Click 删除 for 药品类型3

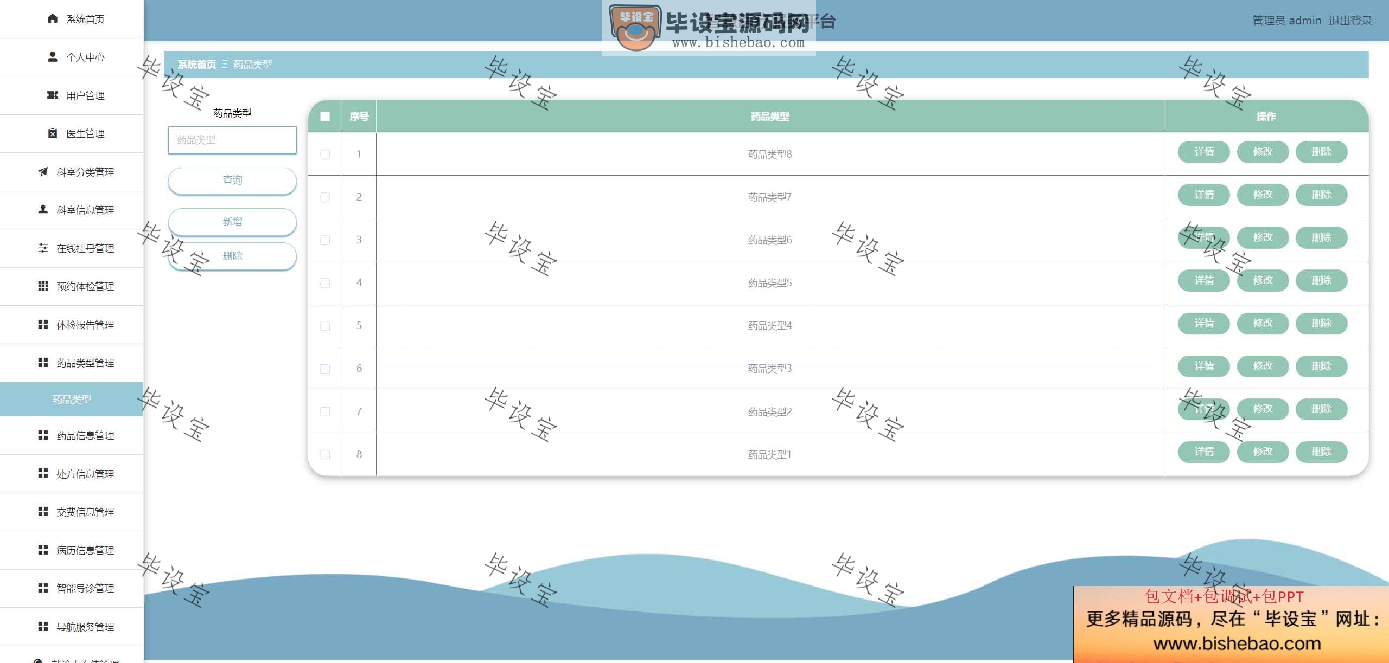(1321, 366)
